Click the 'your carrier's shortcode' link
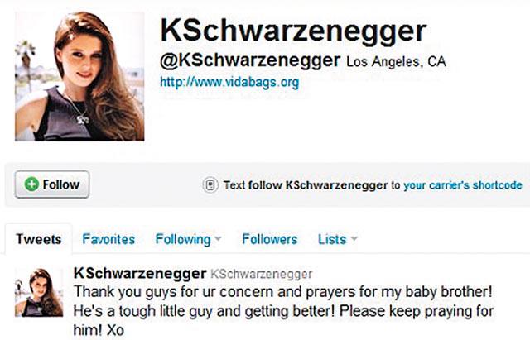Viewport: 530px width, 340px height. click(x=463, y=185)
